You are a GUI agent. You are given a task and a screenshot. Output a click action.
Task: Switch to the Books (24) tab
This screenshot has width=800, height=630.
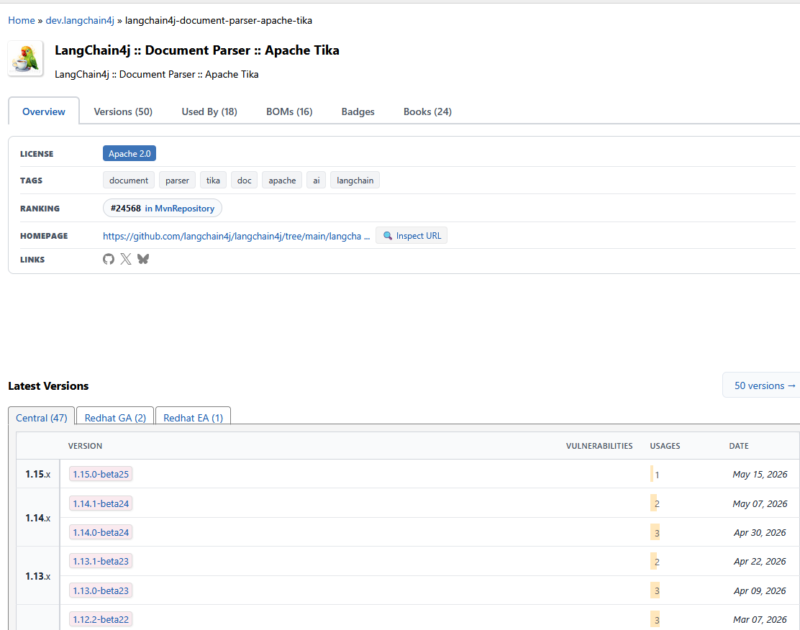click(427, 111)
